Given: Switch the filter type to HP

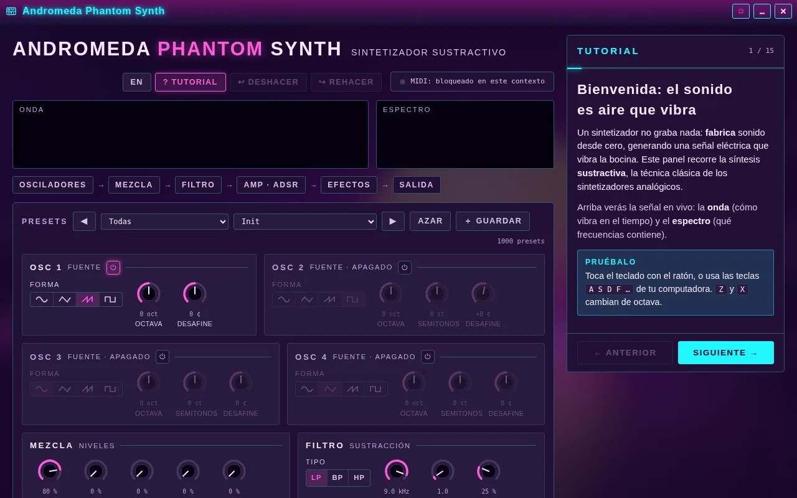Looking at the screenshot, I should click(359, 478).
